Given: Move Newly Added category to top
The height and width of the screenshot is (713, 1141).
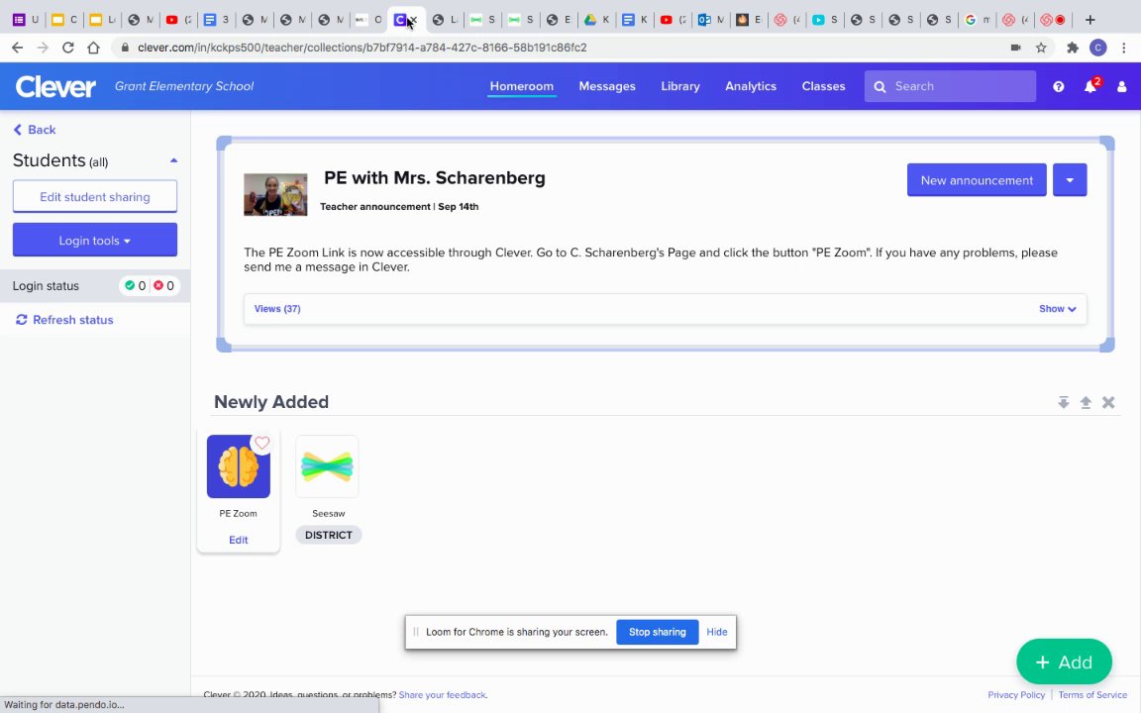Looking at the screenshot, I should [1086, 402].
